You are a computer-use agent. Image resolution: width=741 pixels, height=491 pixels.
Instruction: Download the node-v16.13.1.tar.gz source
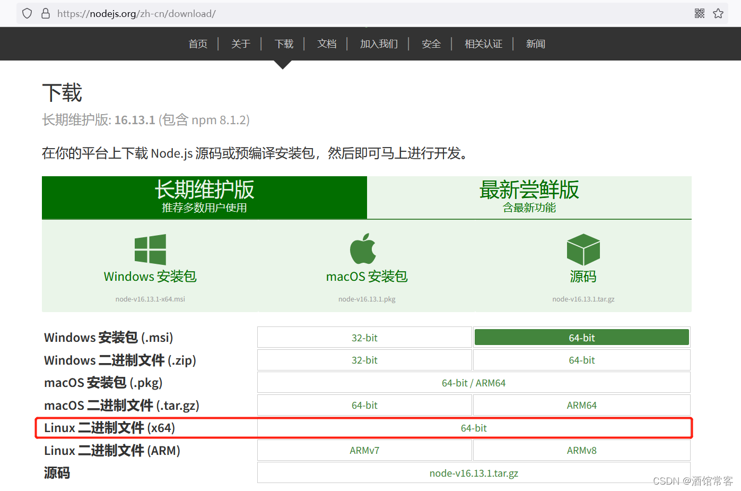(x=474, y=472)
